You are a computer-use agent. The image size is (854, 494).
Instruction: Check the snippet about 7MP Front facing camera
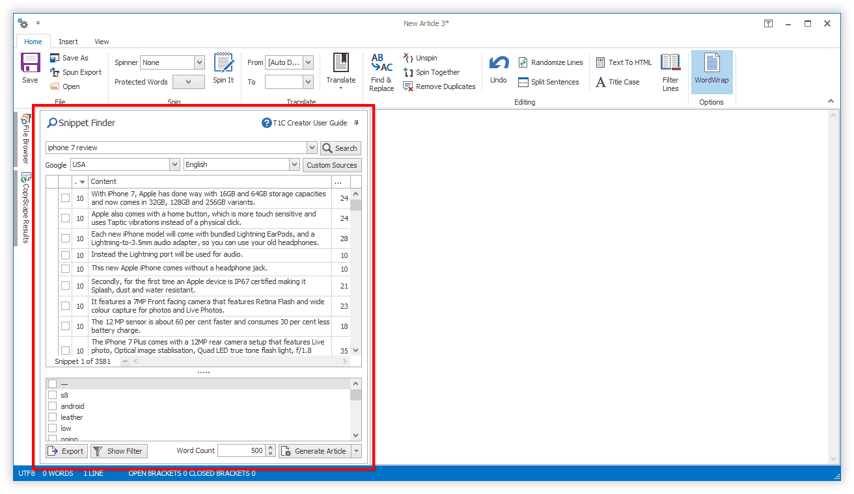pyautogui.click(x=65, y=306)
